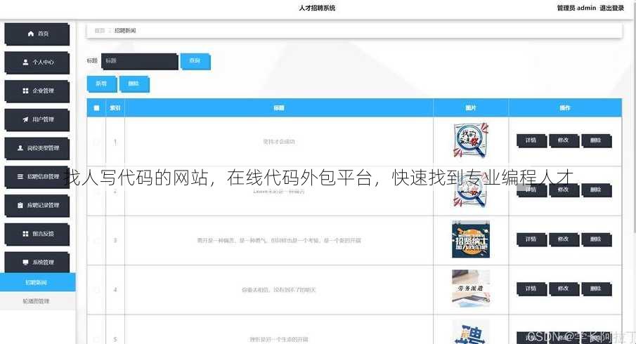Image resolution: width=636 pixels, height=344 pixels.
Task: Tick the checkbox for row 5
Action: (x=96, y=339)
